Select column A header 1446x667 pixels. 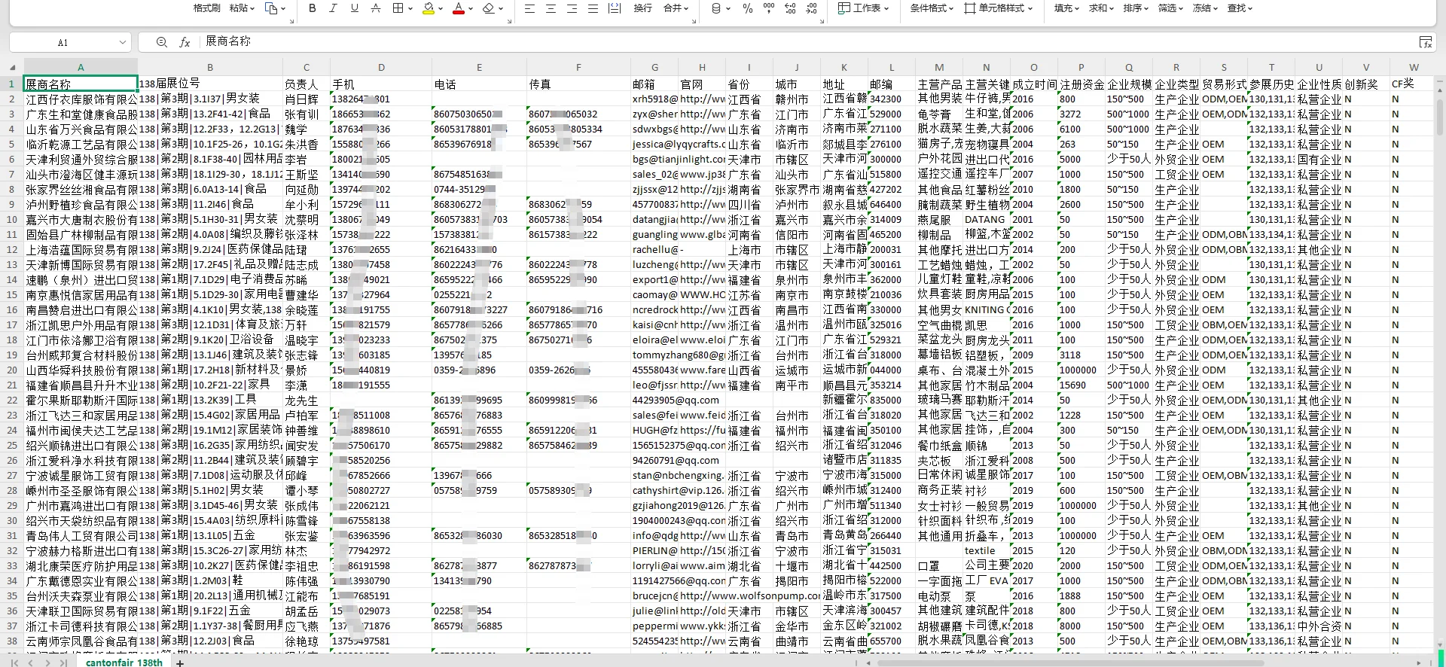81,67
